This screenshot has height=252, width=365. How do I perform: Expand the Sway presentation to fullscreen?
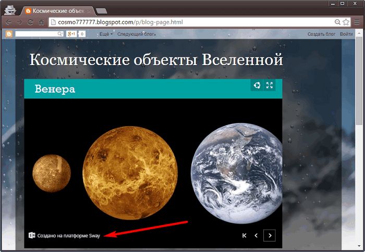(x=270, y=85)
